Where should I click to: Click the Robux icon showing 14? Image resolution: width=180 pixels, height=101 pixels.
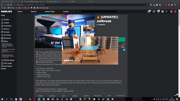[x=163, y=12]
